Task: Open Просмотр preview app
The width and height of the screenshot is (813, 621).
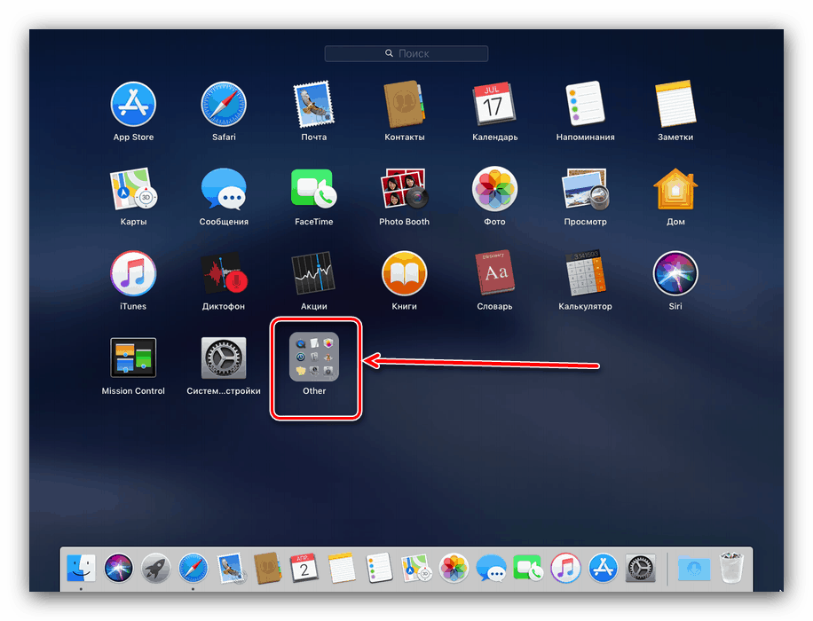Action: 585,189
